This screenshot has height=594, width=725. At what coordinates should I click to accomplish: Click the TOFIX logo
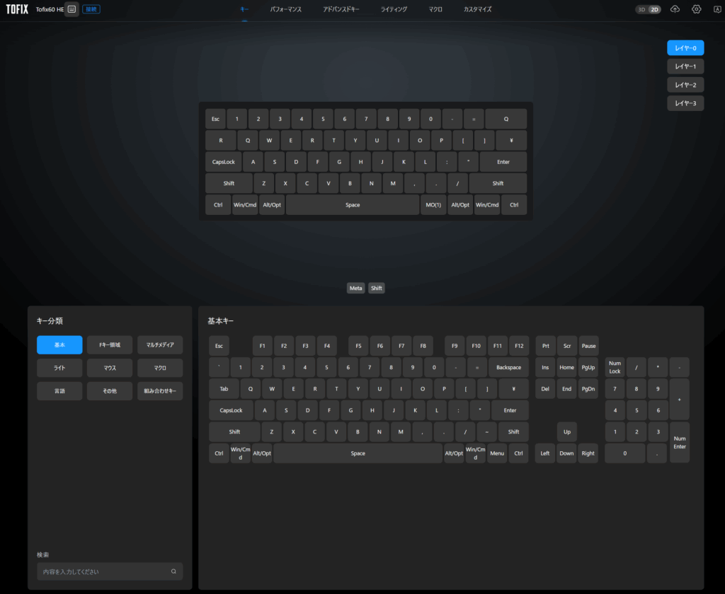click(x=18, y=10)
